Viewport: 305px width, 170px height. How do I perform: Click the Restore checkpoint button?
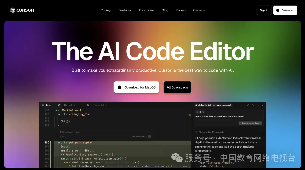250,123
